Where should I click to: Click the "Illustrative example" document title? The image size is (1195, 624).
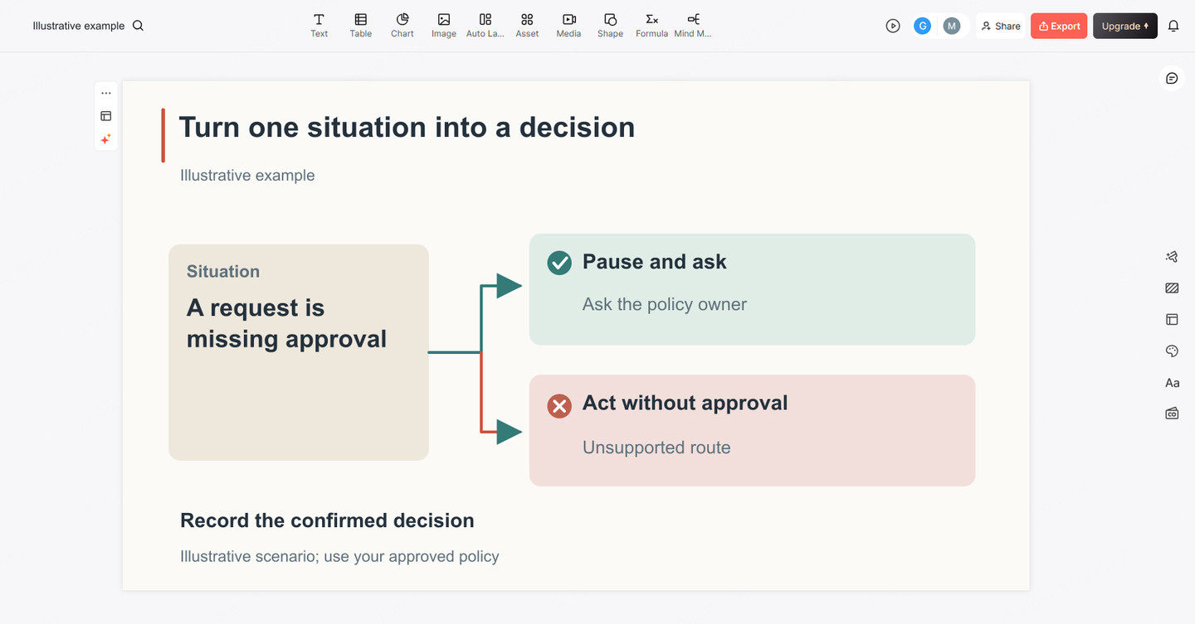click(79, 26)
